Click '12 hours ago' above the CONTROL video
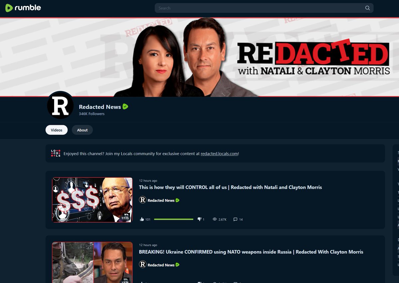The image size is (399, 283). pos(148,181)
